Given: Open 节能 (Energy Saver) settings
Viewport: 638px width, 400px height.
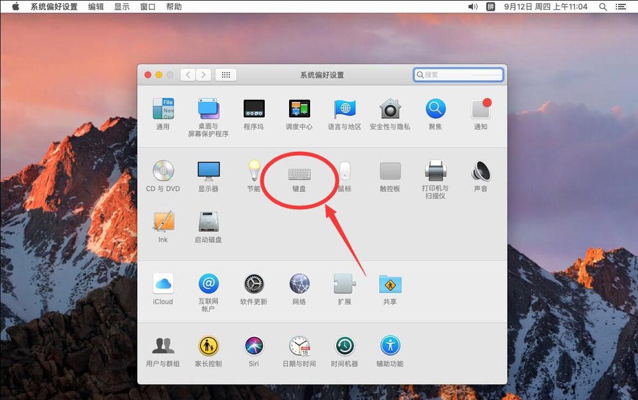Looking at the screenshot, I should click(x=253, y=172).
